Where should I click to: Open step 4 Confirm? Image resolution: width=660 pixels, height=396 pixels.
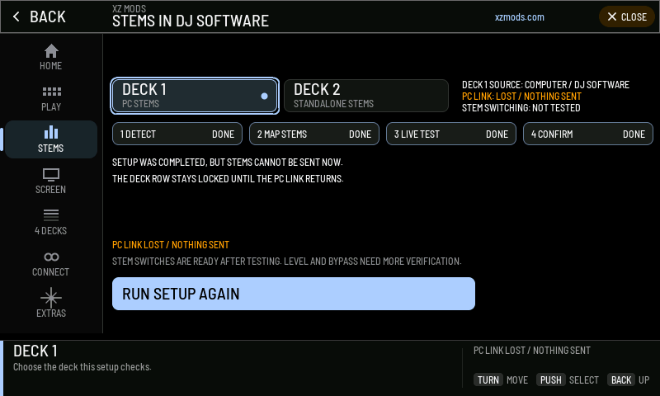click(x=588, y=134)
